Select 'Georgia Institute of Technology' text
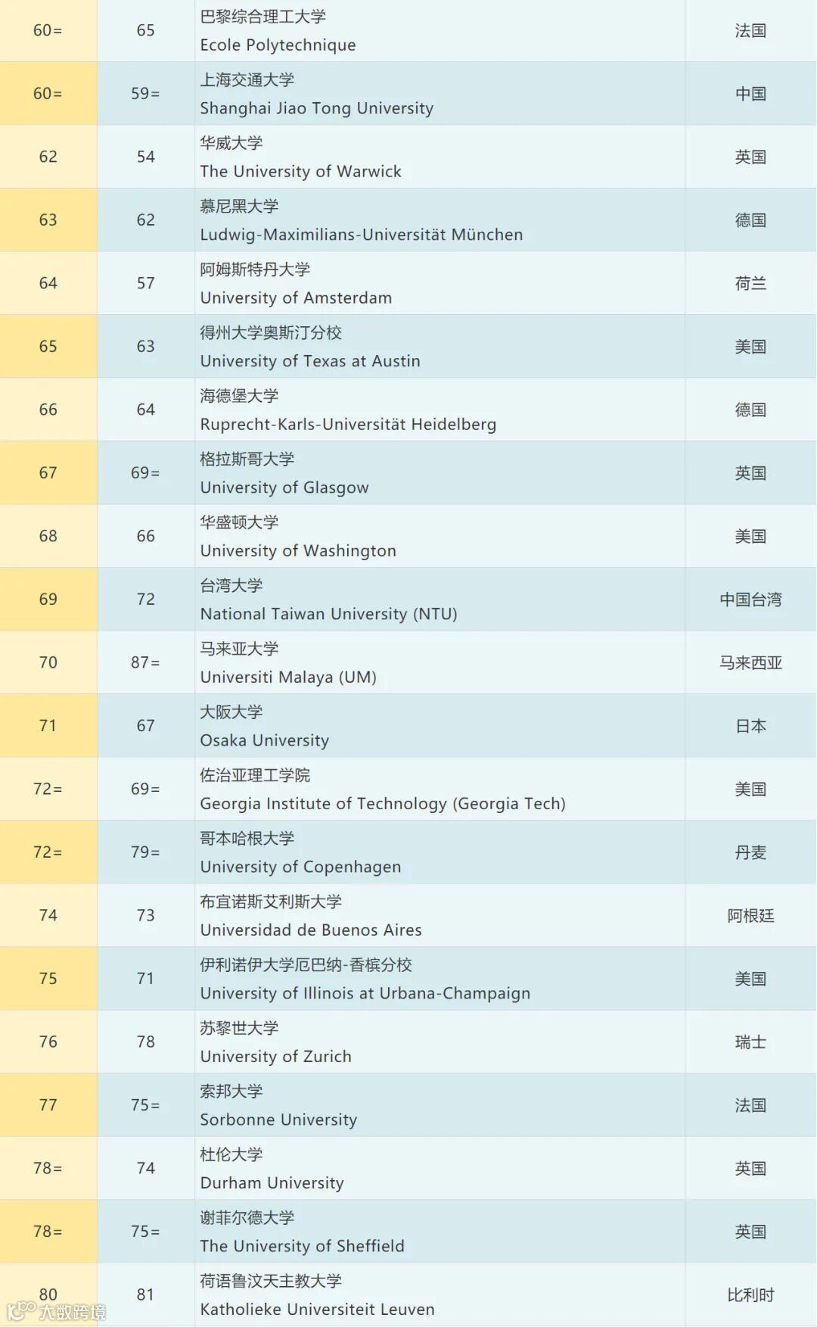The height and width of the screenshot is (1327, 817). 323,804
